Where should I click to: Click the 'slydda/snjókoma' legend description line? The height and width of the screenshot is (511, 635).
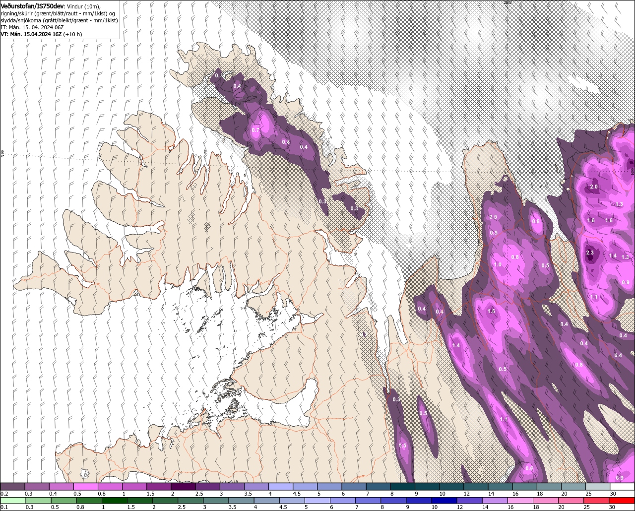click(x=59, y=20)
